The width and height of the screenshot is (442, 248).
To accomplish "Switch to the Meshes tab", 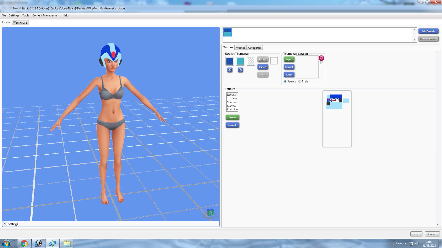I will point(240,48).
